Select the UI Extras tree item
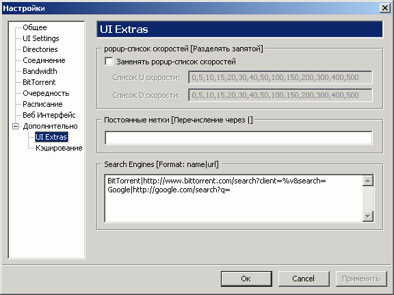The width and height of the screenshot is (394, 295). point(51,137)
